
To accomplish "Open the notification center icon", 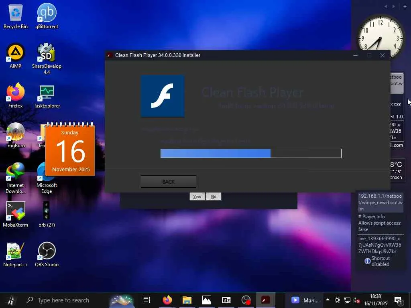I will 398,300.
